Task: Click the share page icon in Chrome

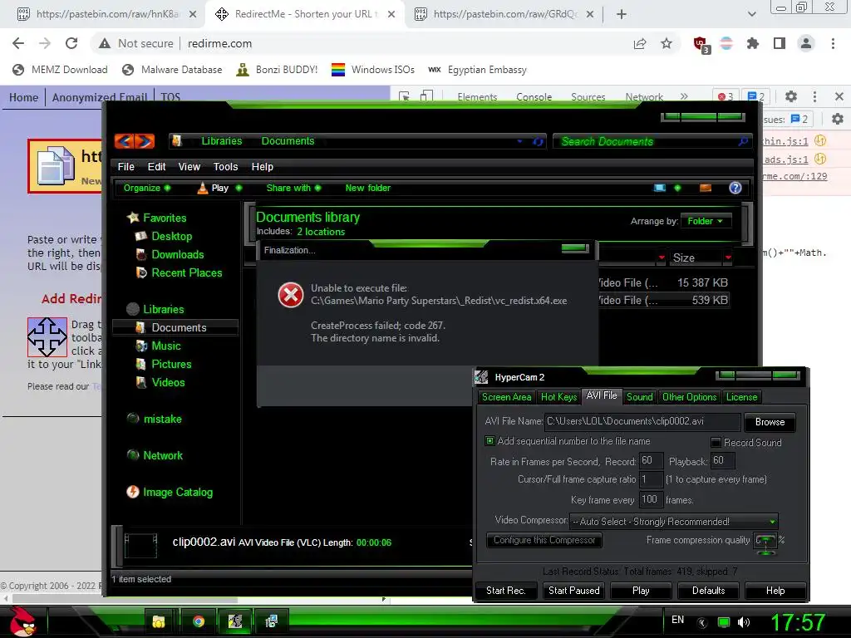Action: [x=640, y=43]
